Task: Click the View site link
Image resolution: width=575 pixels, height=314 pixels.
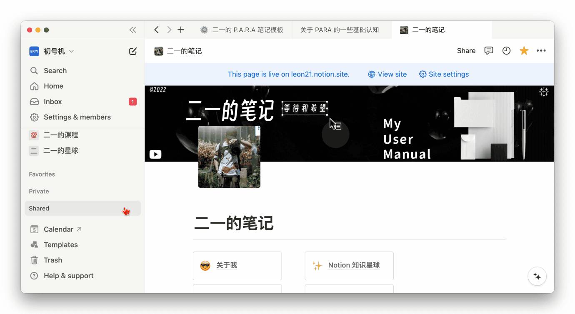Action: [387, 74]
